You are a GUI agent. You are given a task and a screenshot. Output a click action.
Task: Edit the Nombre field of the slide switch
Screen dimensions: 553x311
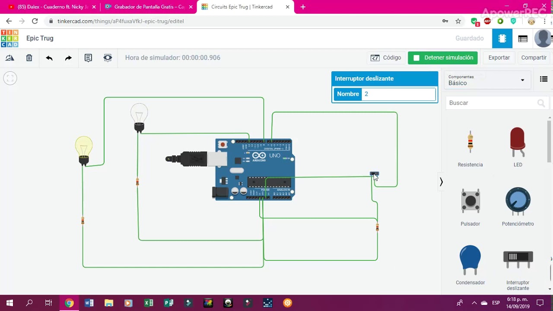398,94
